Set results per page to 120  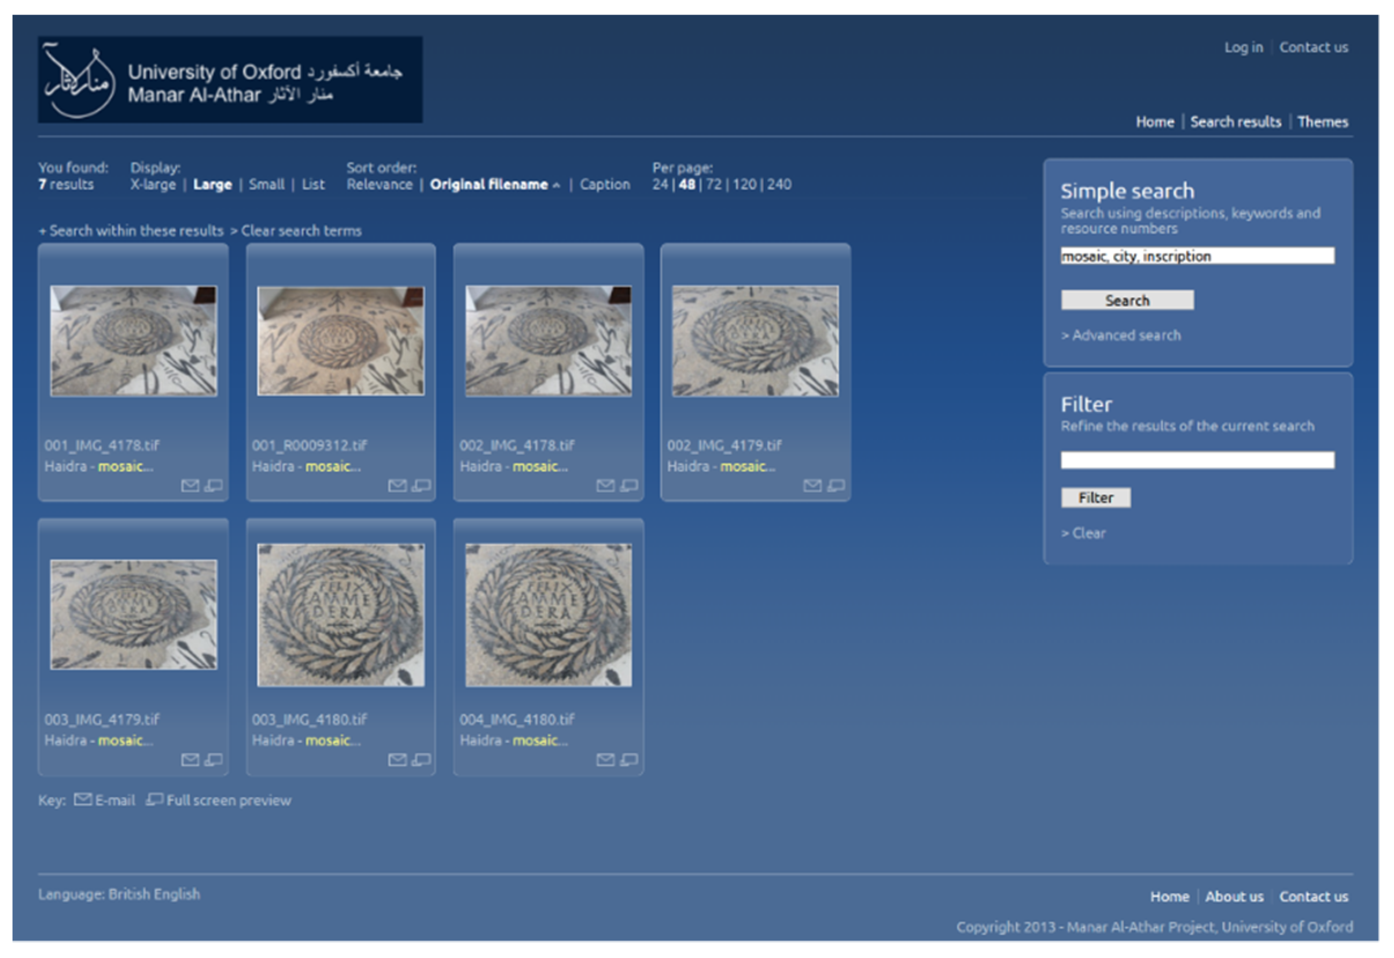click(744, 185)
